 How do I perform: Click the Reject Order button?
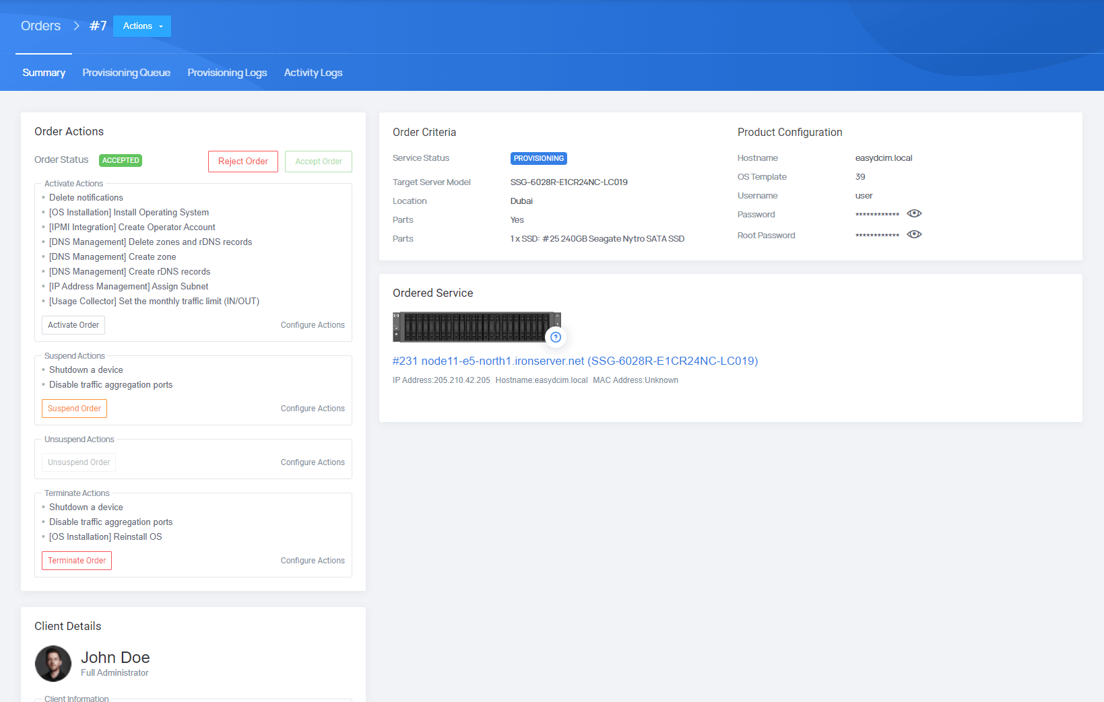(x=243, y=162)
